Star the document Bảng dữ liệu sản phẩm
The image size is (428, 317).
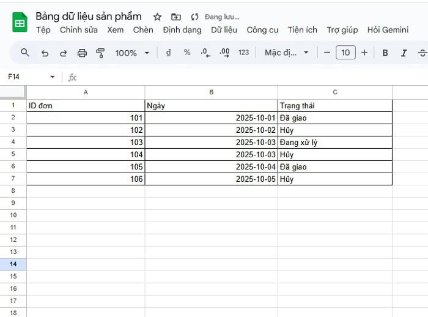tap(157, 17)
